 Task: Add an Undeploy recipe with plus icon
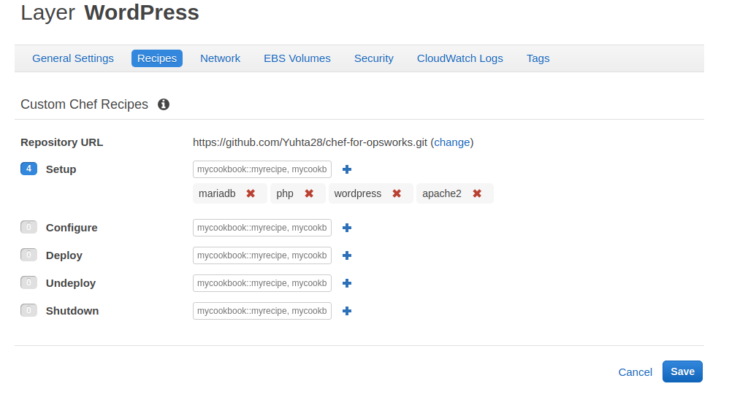347,283
